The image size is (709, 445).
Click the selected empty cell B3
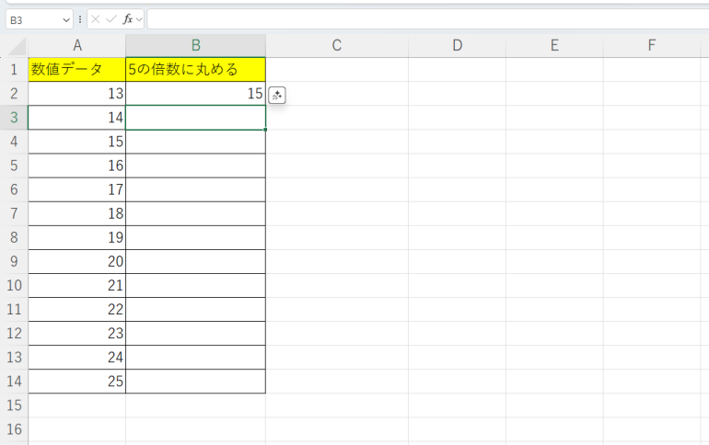[x=195, y=118]
